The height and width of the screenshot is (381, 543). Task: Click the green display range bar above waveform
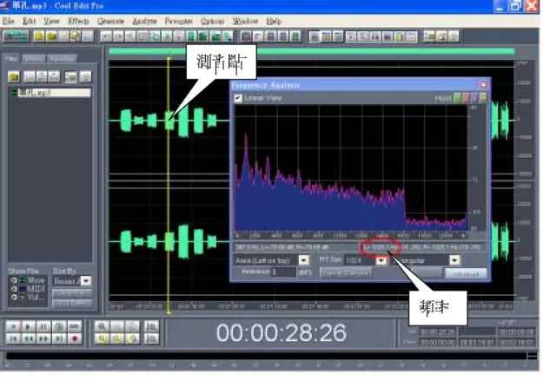(x=311, y=51)
